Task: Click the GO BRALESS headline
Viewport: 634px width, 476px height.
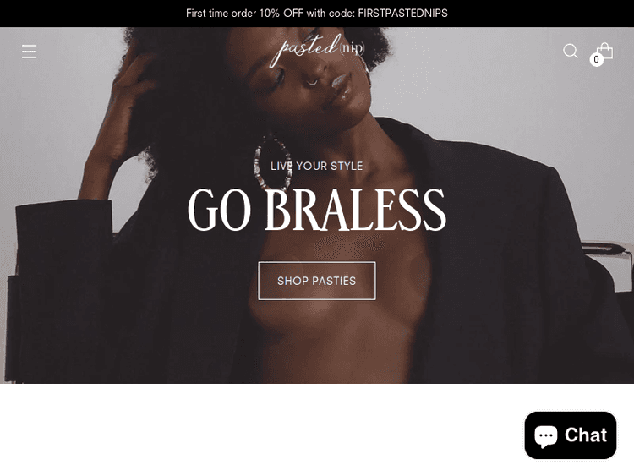Action: (x=317, y=210)
